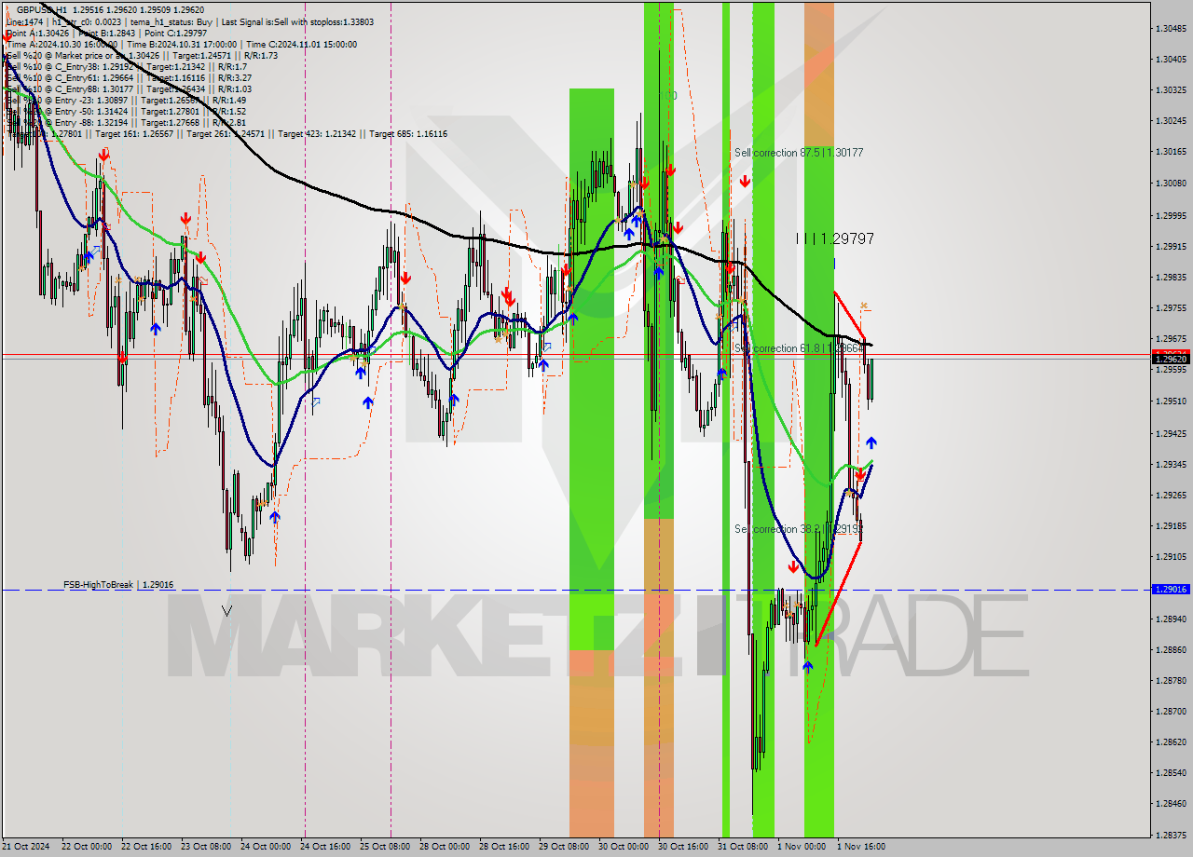This screenshot has height=857, width=1193.
Task: Click the 'Sell correction 87.5 | 1.30177' label
Action: [799, 153]
